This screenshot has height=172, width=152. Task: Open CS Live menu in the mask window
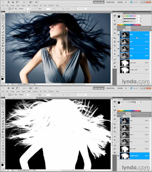pyautogui.click(x=135, y=88)
